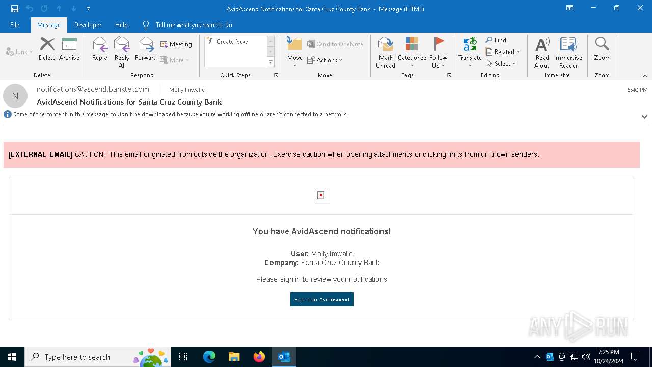The image size is (652, 367).
Task: Click the volume speaker tray icon
Action: pyautogui.click(x=586, y=357)
